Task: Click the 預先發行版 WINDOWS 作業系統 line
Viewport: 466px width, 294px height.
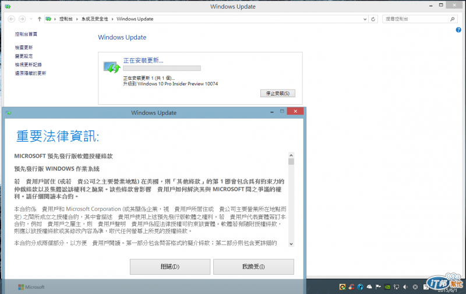Action: pos(57,169)
